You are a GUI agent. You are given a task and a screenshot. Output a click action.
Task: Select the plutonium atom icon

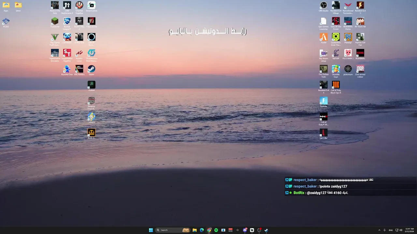pos(348,70)
